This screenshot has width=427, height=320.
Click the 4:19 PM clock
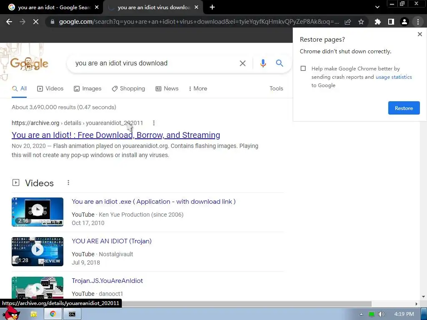(404, 314)
